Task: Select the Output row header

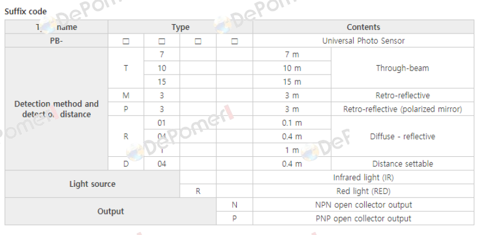Action: (x=110, y=211)
